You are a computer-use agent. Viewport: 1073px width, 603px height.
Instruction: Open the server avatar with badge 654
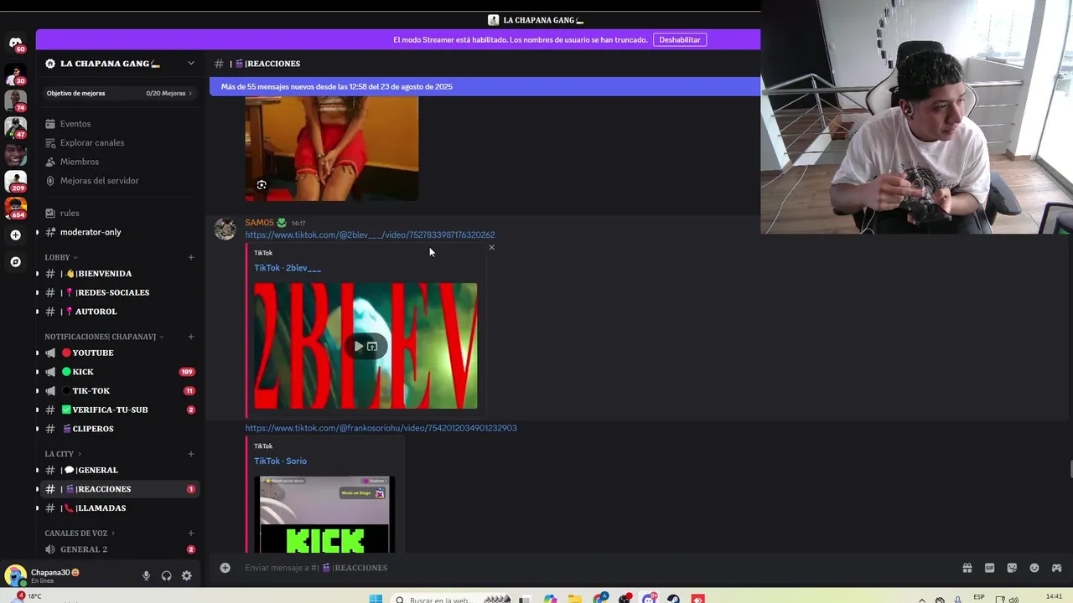point(15,208)
